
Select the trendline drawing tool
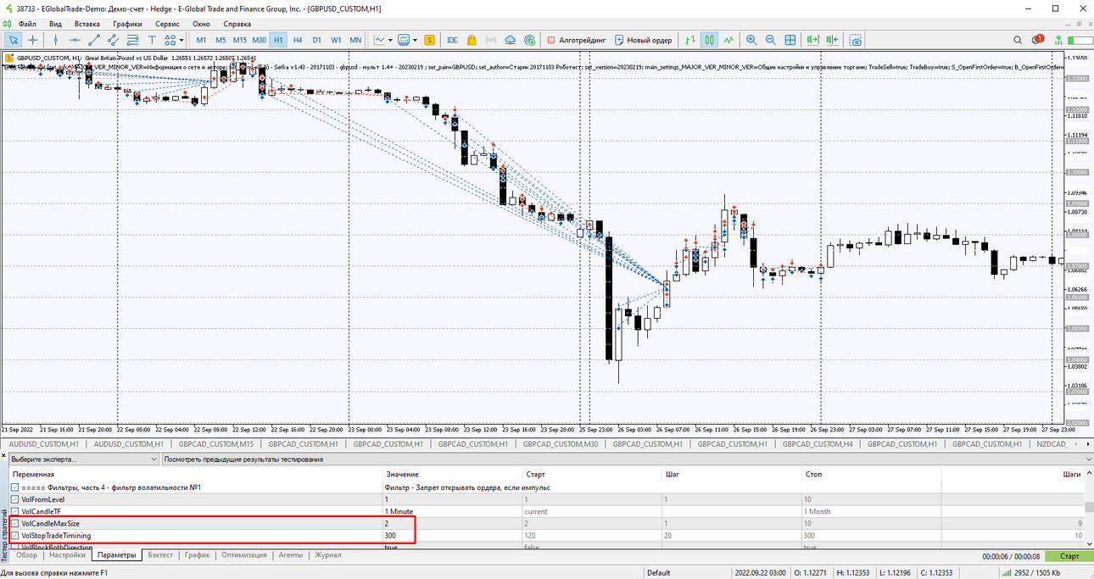94,40
